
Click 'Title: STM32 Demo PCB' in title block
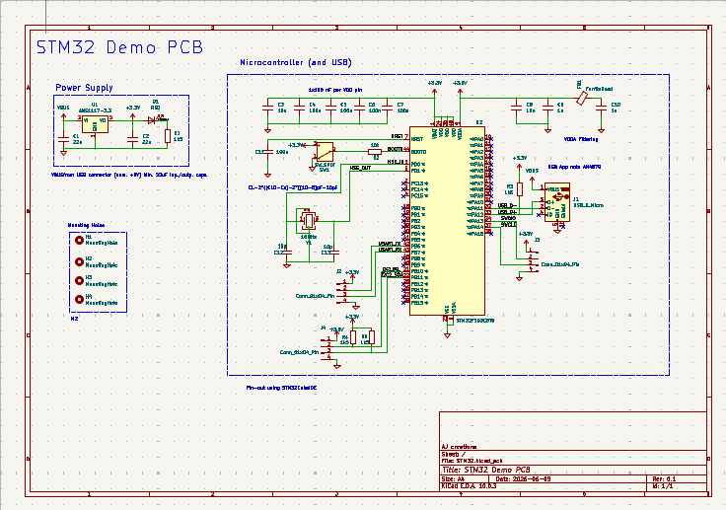[486, 471]
